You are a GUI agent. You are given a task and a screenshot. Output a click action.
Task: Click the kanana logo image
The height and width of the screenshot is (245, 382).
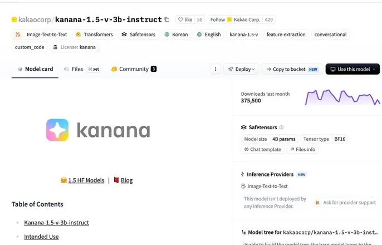pos(98,130)
